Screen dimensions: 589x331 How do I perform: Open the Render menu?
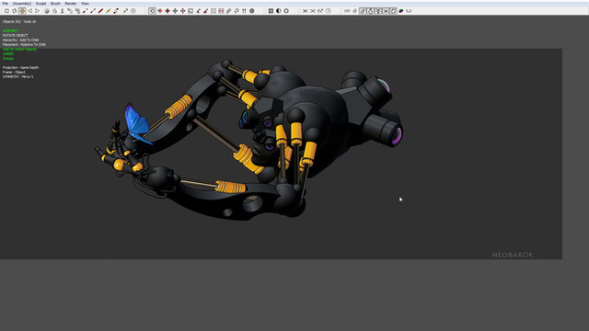71,4
